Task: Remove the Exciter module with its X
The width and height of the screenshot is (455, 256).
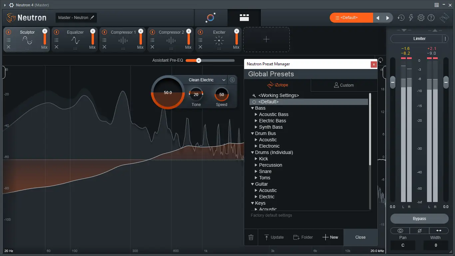Action: pyautogui.click(x=200, y=47)
